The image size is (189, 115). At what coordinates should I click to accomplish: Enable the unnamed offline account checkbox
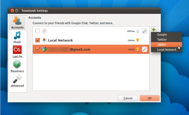tap(37, 31)
